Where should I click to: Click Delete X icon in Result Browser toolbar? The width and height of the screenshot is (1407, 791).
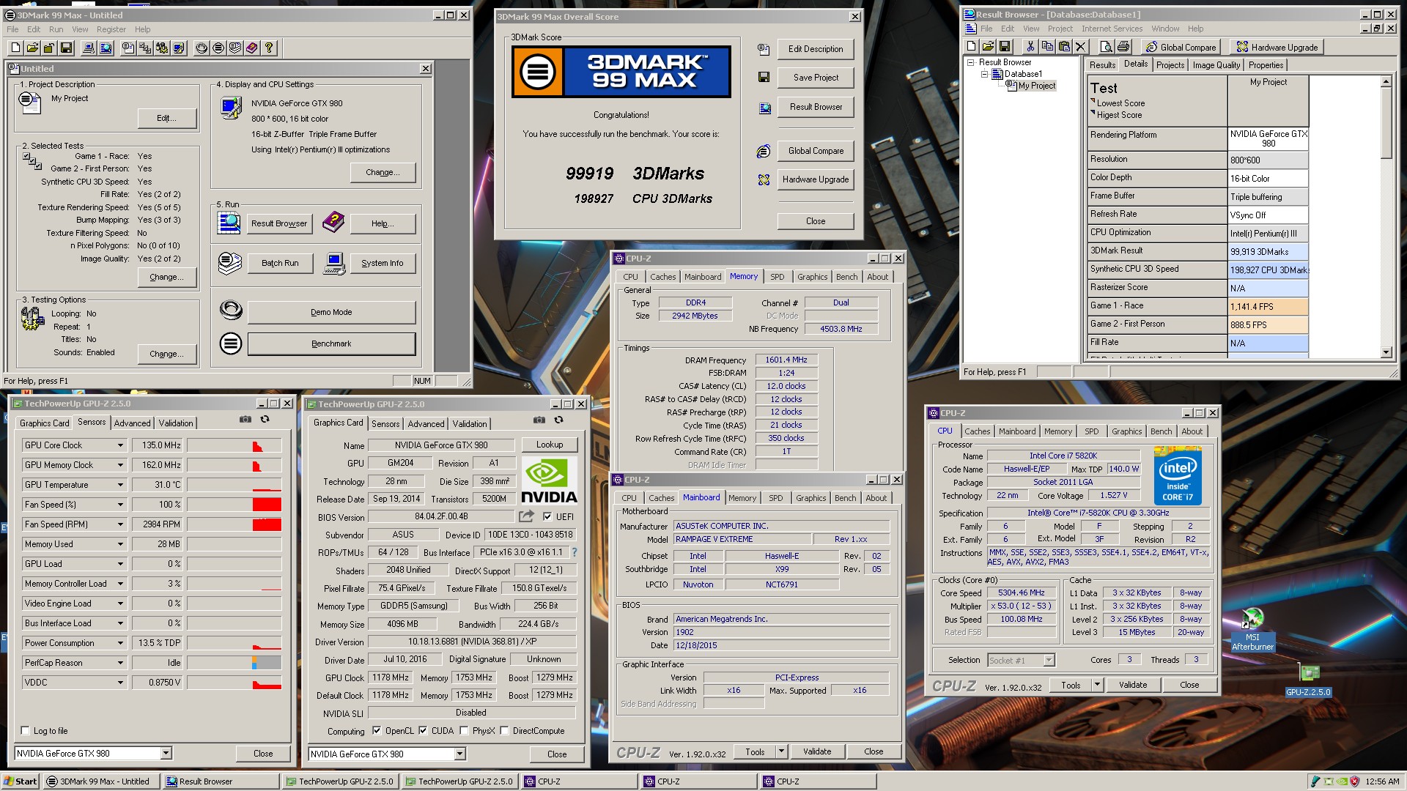[1080, 47]
